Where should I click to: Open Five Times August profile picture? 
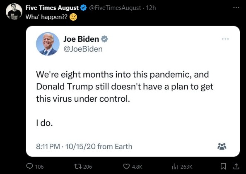[14, 12]
